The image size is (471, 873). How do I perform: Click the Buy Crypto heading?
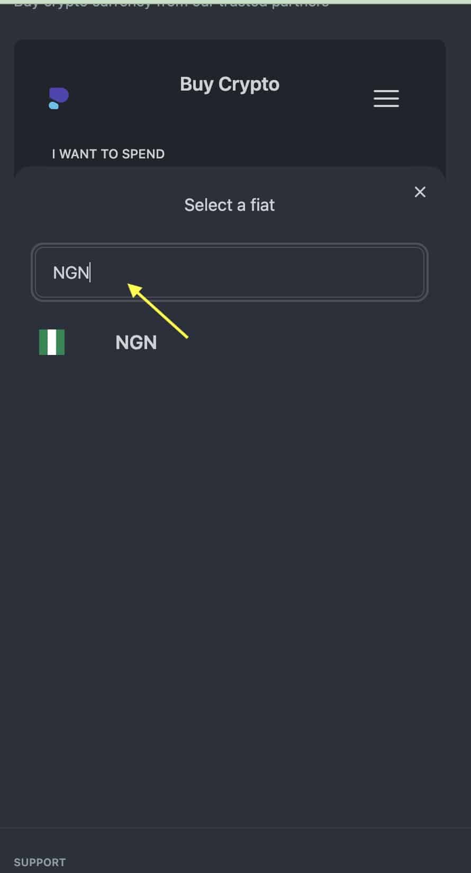[x=230, y=84]
